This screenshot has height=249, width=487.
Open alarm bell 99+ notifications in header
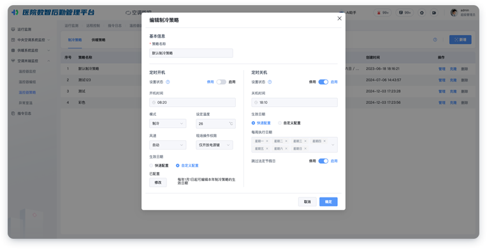coord(382,13)
